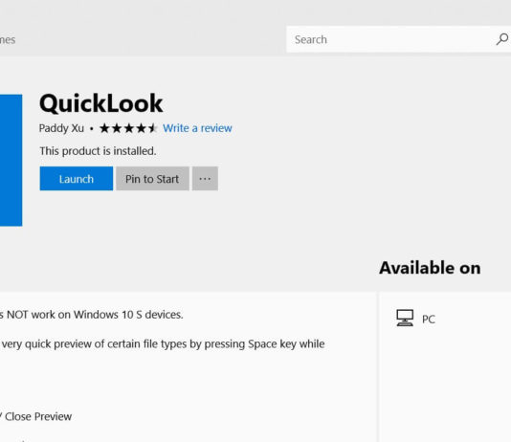The image size is (511, 442).
Task: Click the 'PC' label text
Action: click(429, 319)
